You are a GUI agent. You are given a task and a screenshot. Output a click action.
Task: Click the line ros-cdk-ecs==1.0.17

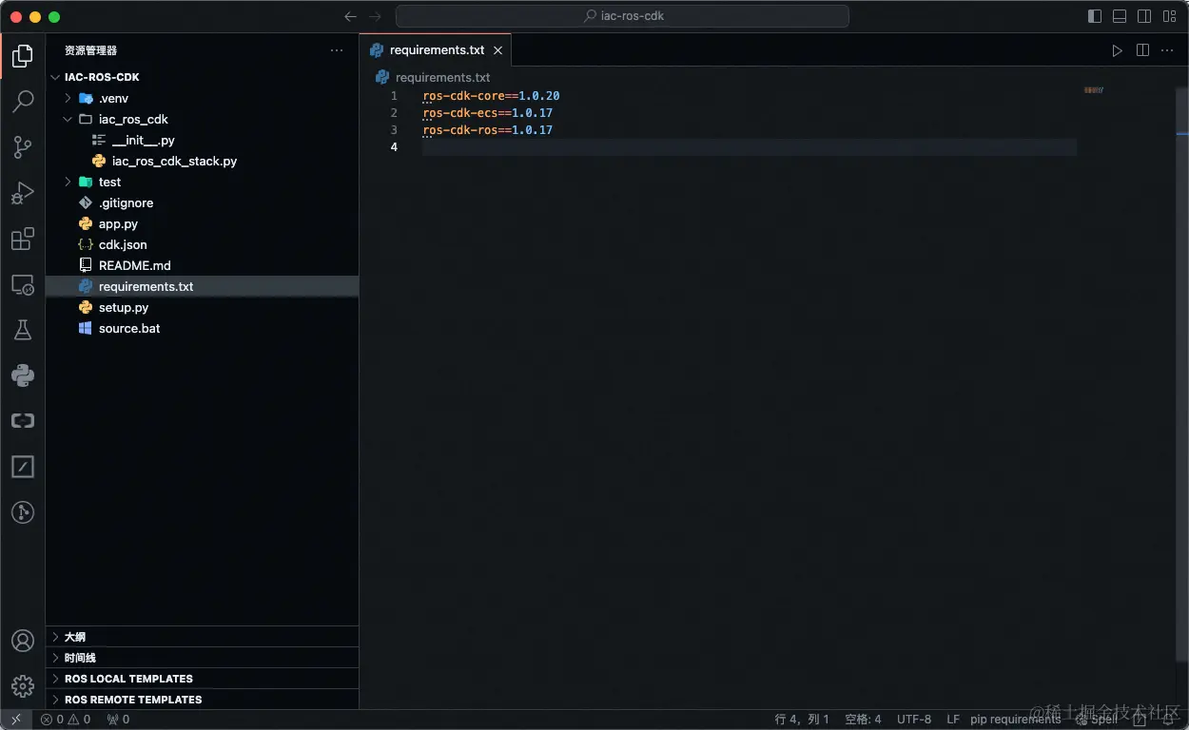tap(487, 113)
